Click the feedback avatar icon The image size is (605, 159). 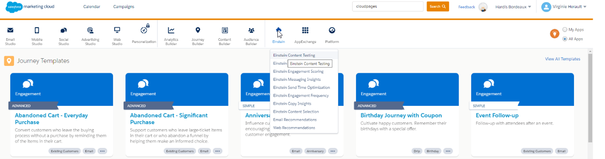[483, 7]
